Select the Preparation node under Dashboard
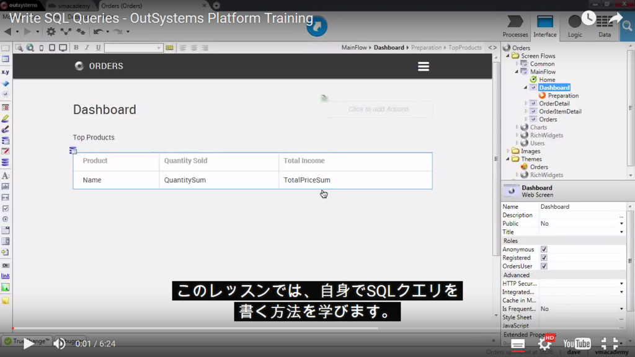 (564, 95)
